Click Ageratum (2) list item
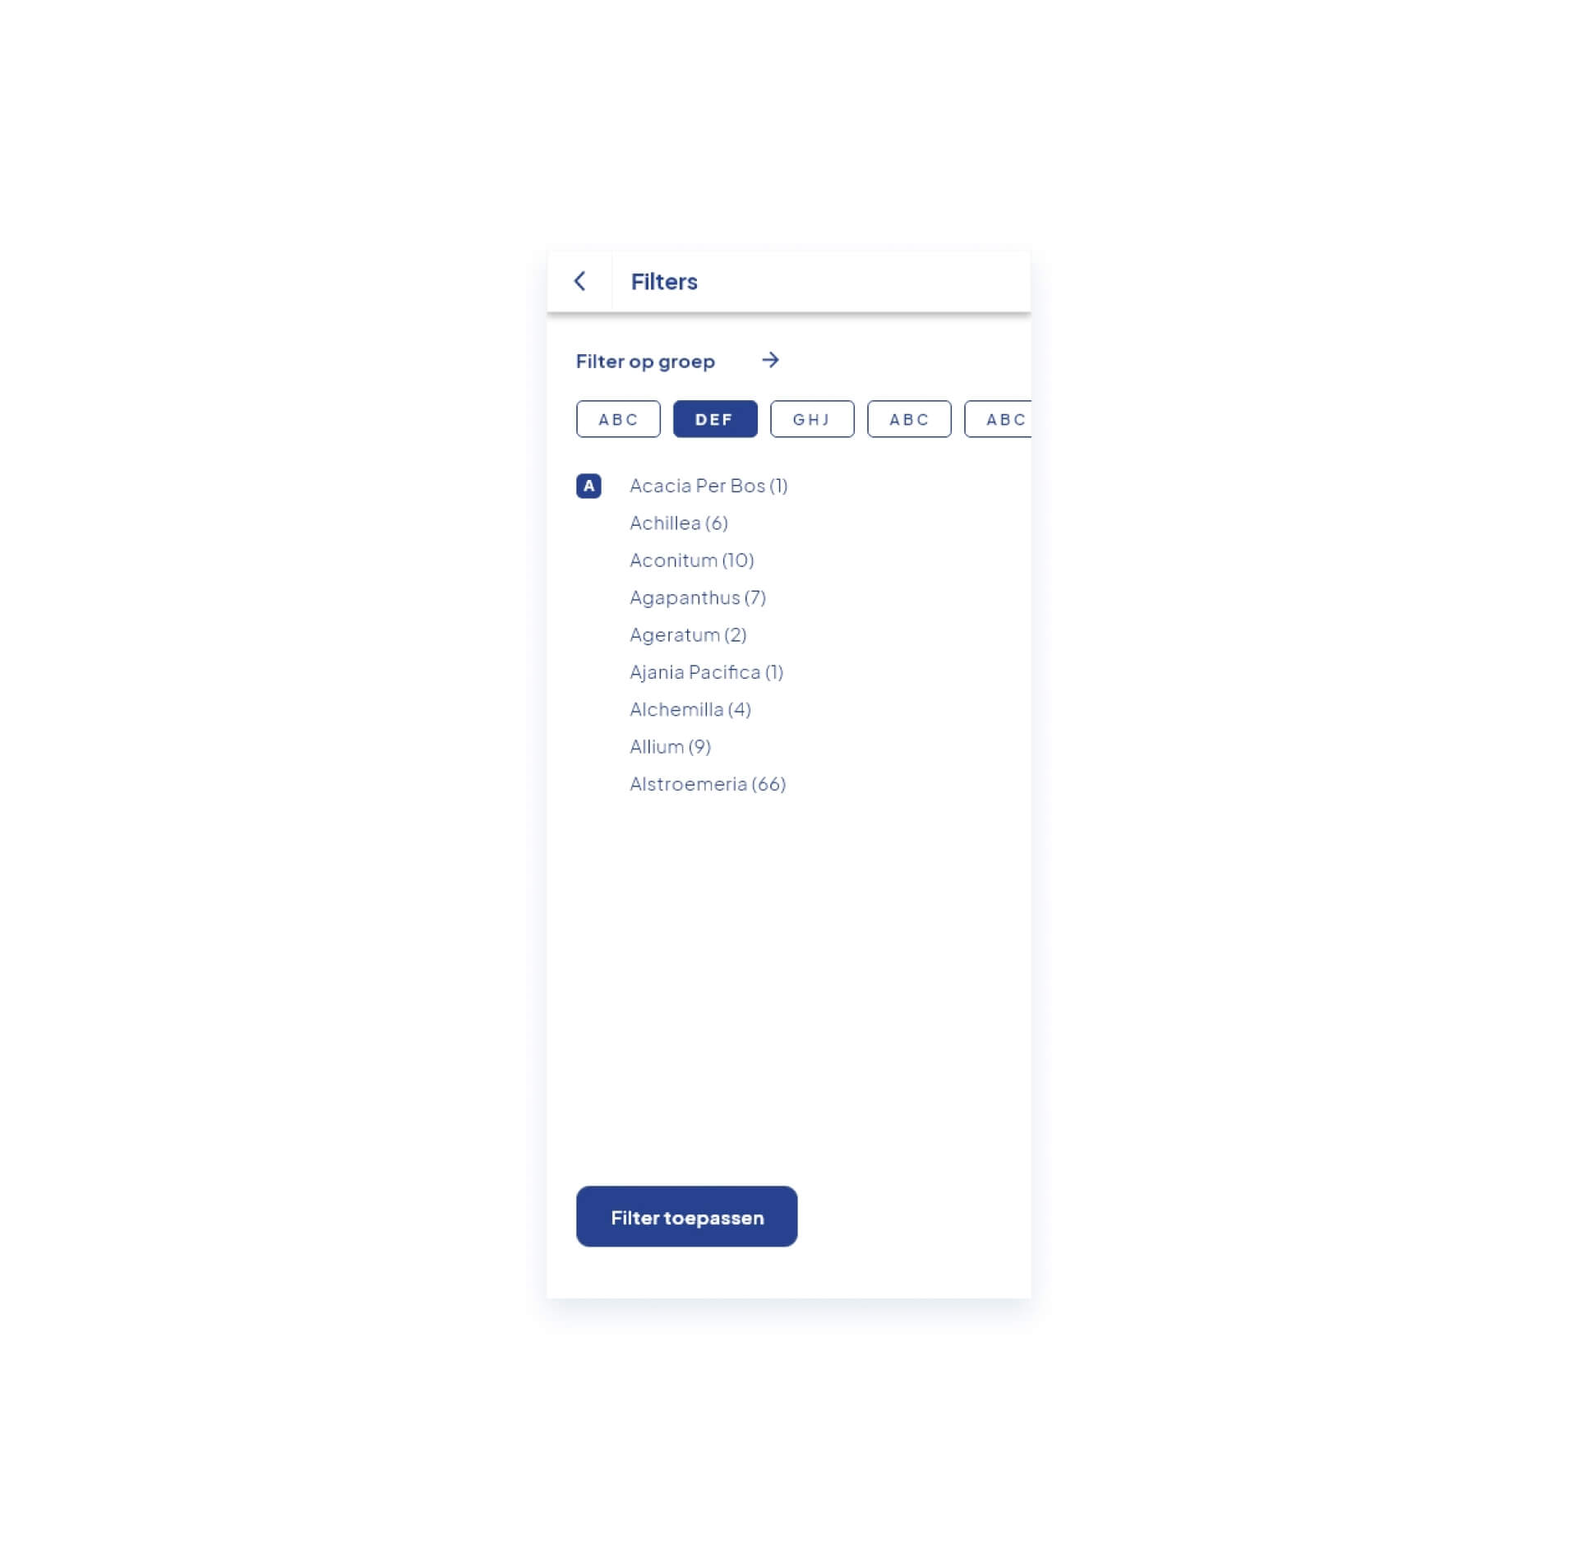Image resolution: width=1578 pixels, height=1549 pixels. point(687,634)
